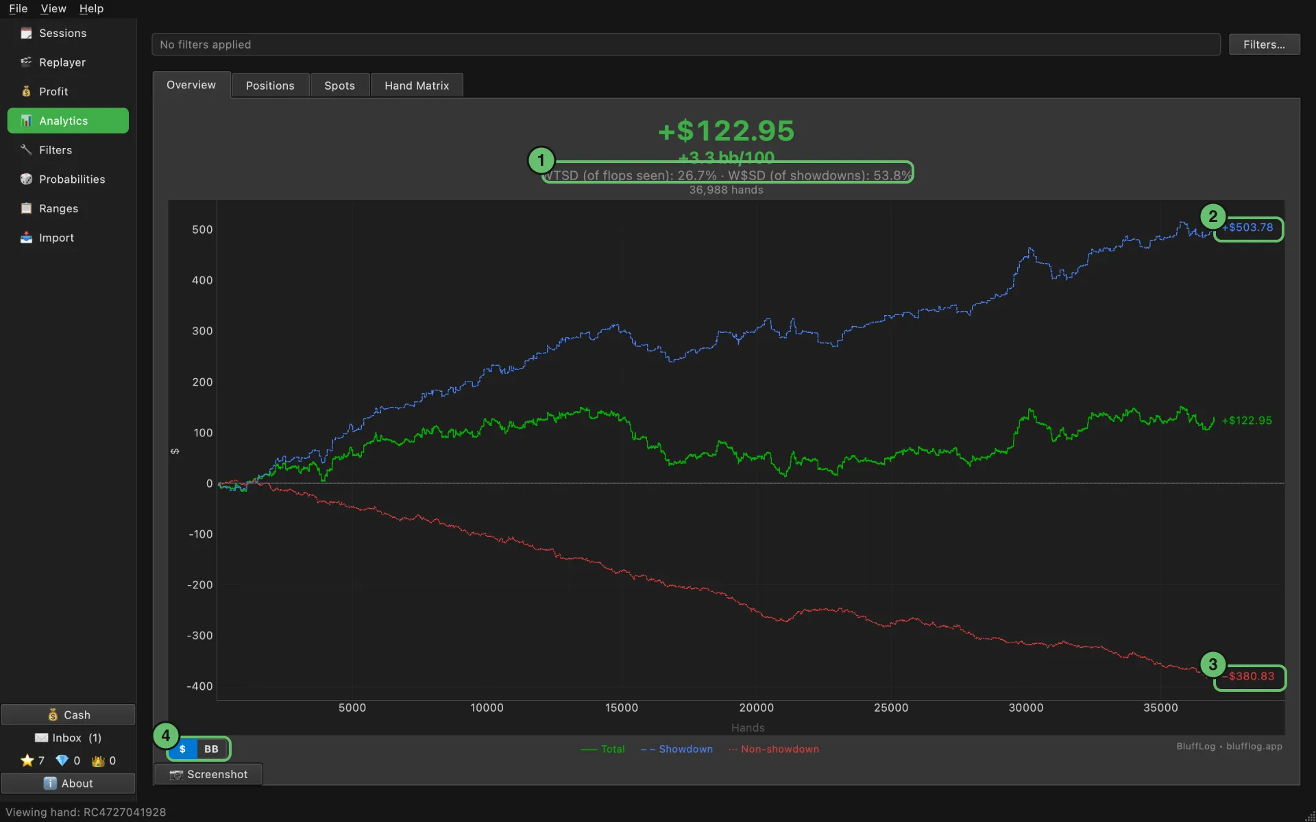This screenshot has height=822, width=1316.
Task: Click the Viewing hand status bar text
Action: (x=86, y=812)
